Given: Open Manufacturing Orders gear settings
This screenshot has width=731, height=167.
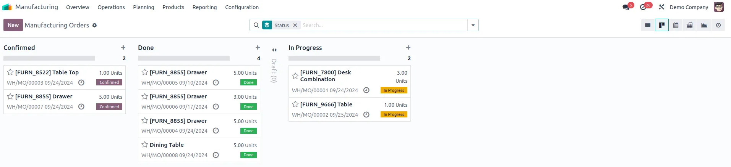Looking at the screenshot, I should pos(94,25).
